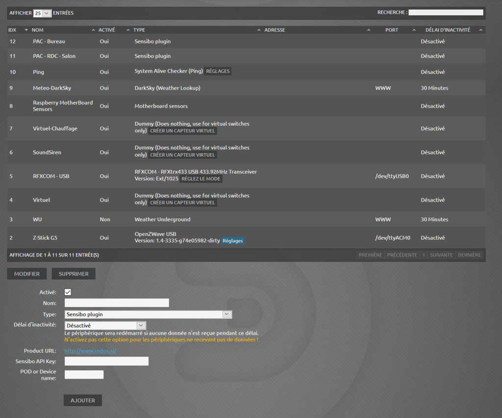Click Réglez le mode for RFXCOM
Viewport: 502px width, 418px height.
pyautogui.click(x=201, y=179)
